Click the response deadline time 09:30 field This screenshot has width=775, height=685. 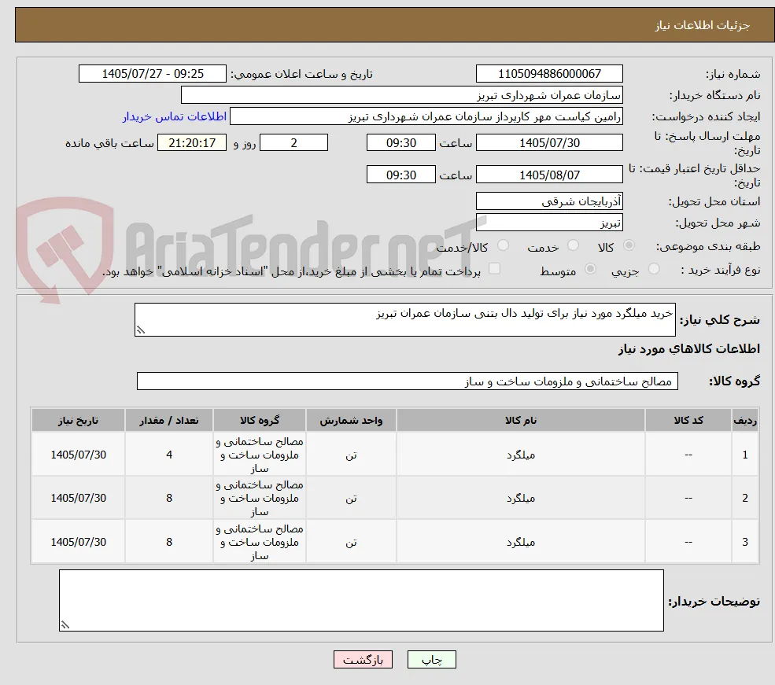pyautogui.click(x=400, y=142)
